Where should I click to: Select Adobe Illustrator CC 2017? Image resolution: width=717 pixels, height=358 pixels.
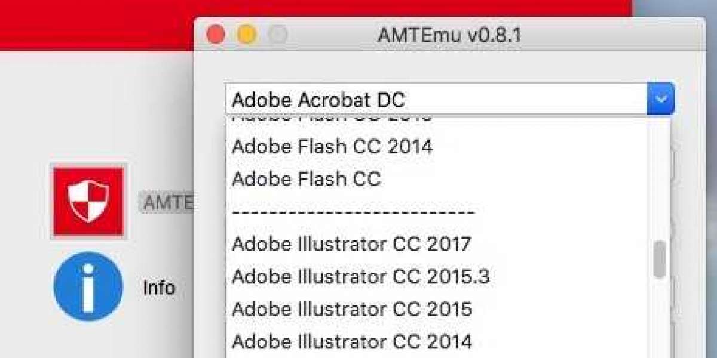pyautogui.click(x=351, y=243)
